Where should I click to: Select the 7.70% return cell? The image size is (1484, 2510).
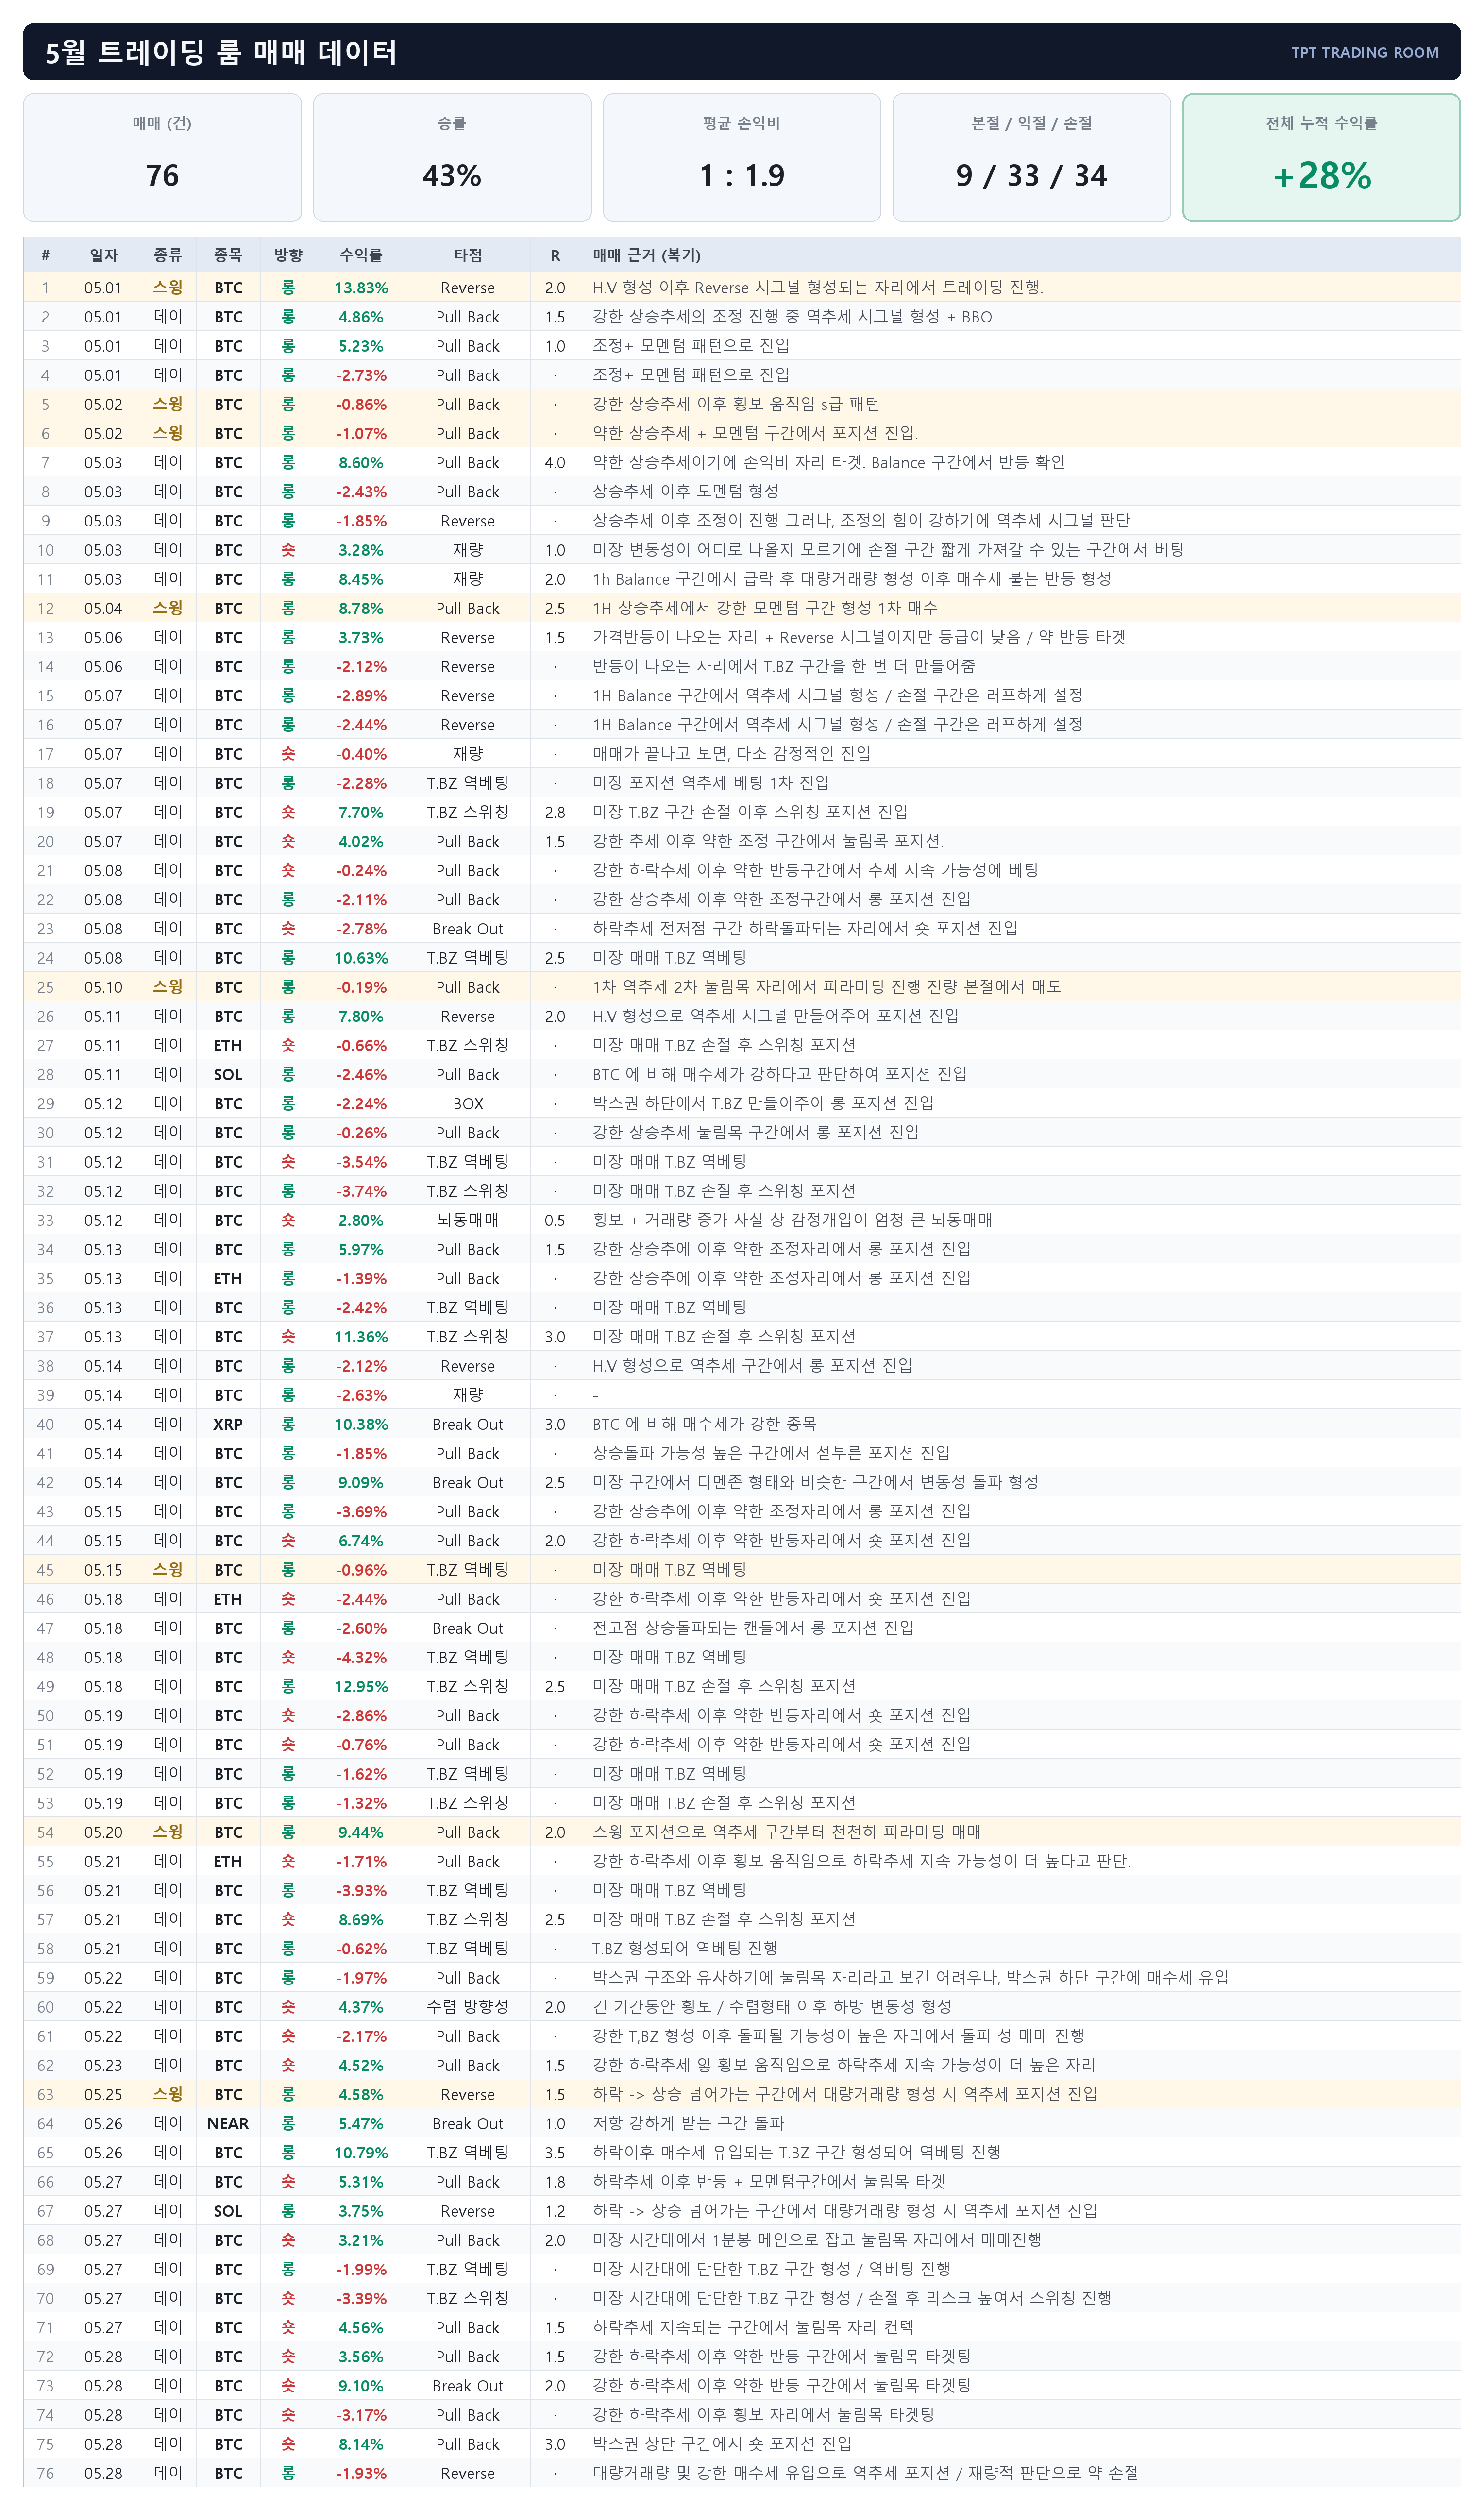point(361,812)
